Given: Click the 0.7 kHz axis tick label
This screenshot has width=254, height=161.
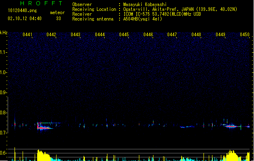Looking at the screenshot, I should pos(4,133).
